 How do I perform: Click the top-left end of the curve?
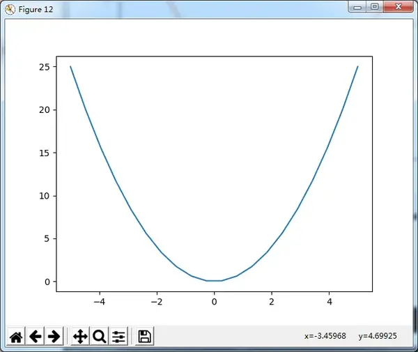(x=70, y=66)
